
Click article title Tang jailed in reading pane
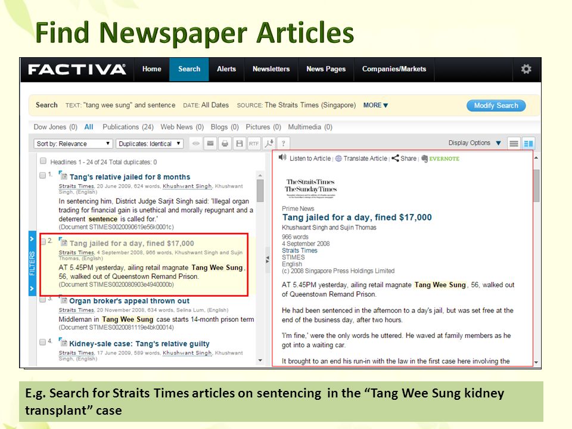click(356, 217)
